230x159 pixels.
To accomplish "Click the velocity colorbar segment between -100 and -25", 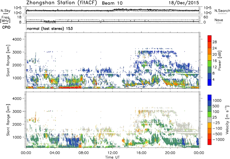I will pos(210,125).
